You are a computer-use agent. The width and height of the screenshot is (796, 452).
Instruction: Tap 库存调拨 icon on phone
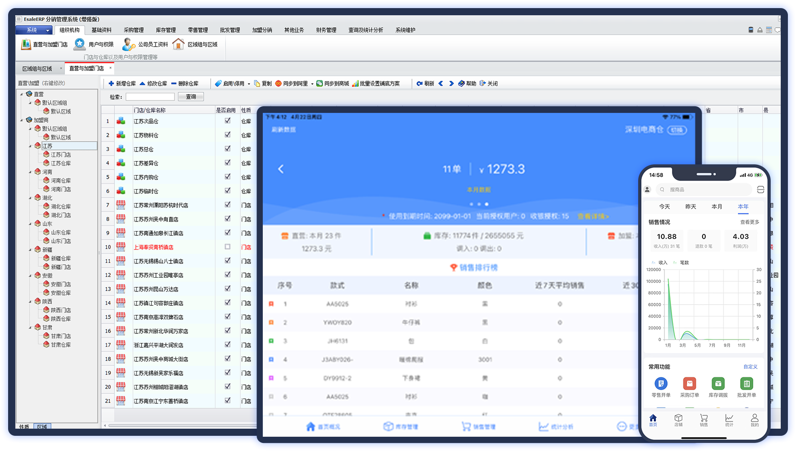pyautogui.click(x=718, y=384)
